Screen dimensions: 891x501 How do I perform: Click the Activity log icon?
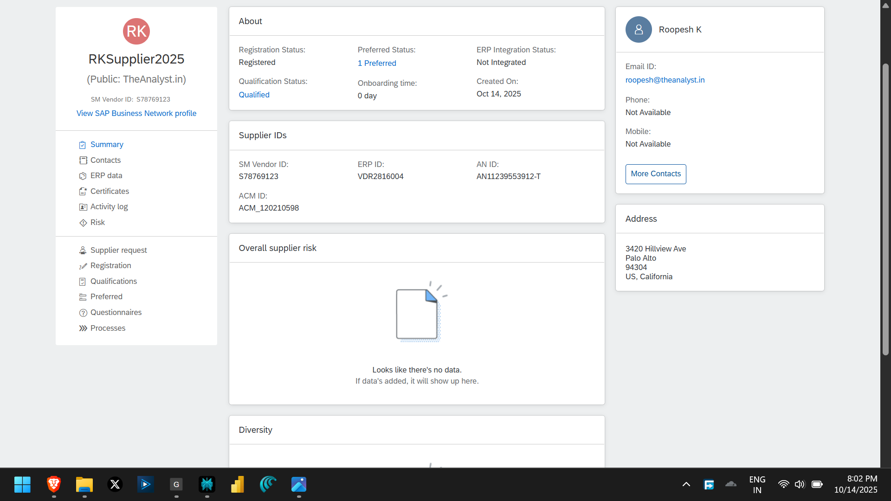(x=83, y=207)
